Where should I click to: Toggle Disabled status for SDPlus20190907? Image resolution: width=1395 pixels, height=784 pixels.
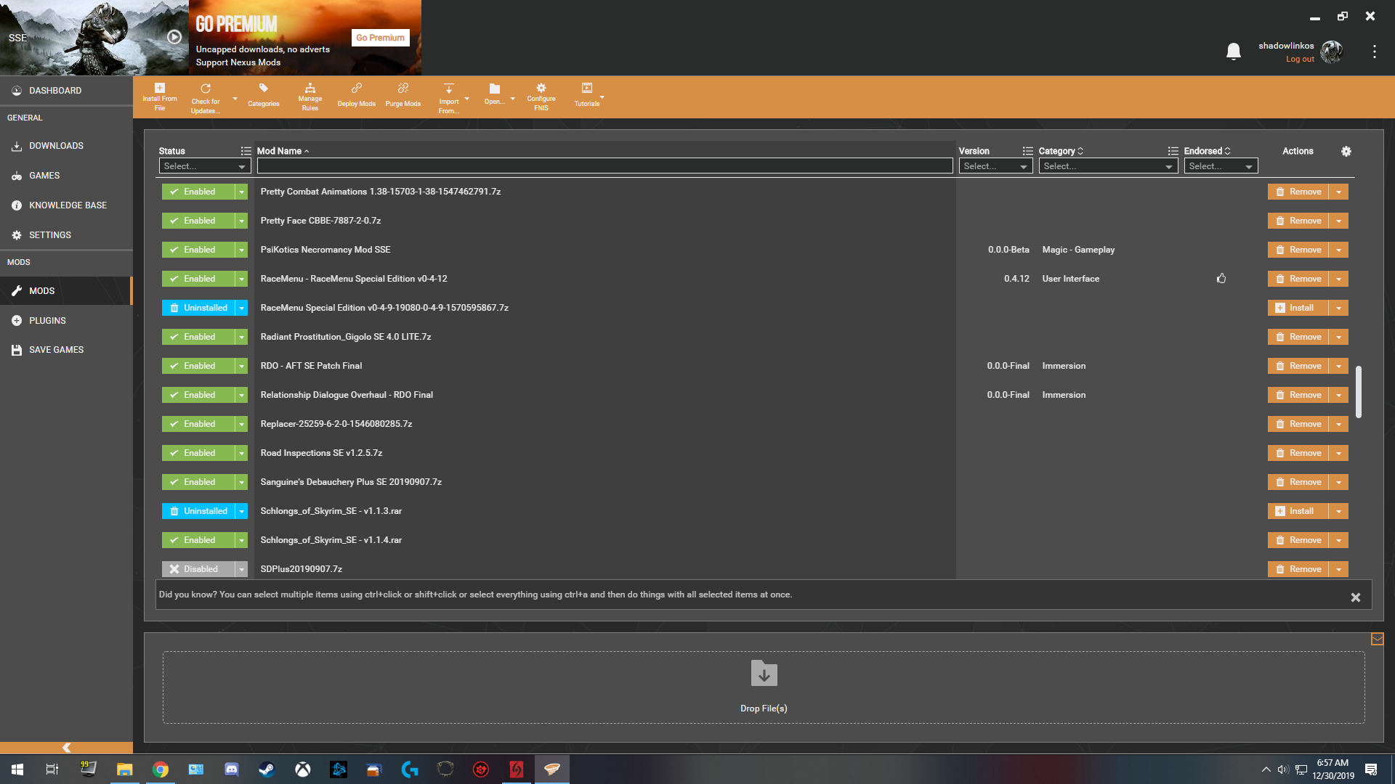(x=198, y=569)
